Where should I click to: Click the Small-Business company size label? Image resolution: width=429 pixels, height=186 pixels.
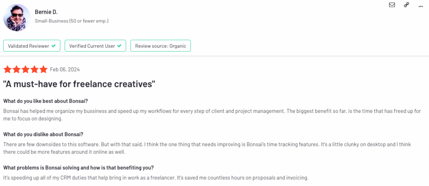[x=72, y=21]
